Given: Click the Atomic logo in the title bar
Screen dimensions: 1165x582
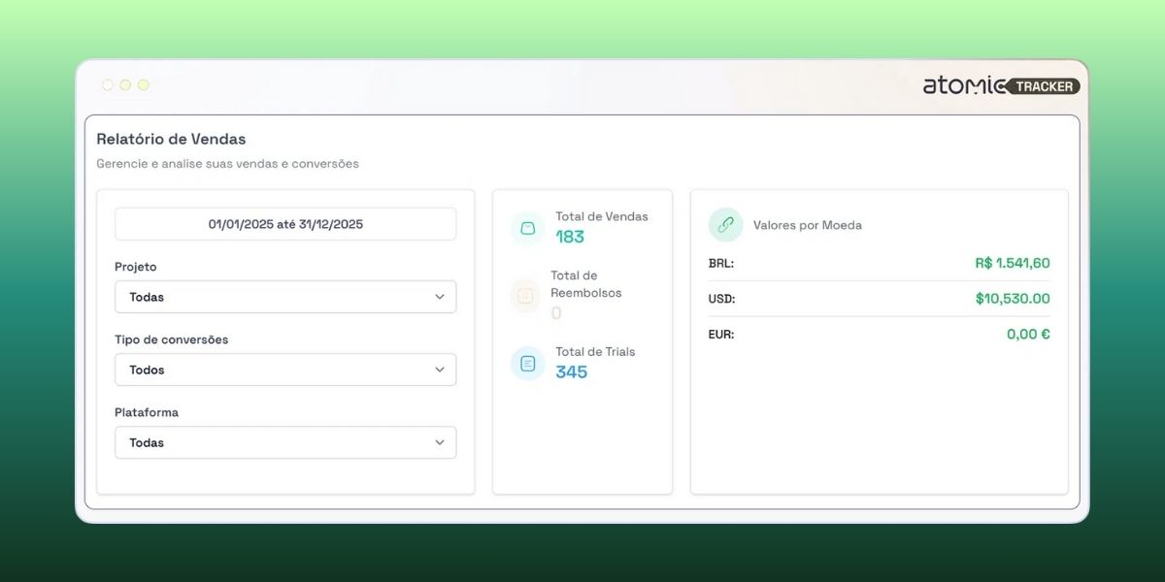Looking at the screenshot, I should pyautogui.click(x=965, y=86).
